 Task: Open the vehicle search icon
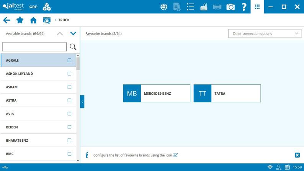(x=47, y=20)
